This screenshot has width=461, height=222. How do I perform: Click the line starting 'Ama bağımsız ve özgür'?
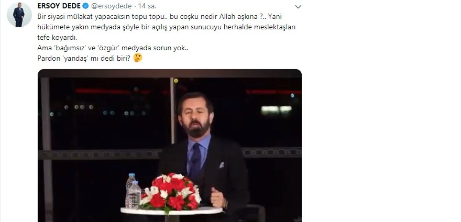tap(113, 48)
